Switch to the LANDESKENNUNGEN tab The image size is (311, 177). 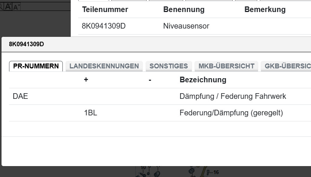[x=104, y=66]
